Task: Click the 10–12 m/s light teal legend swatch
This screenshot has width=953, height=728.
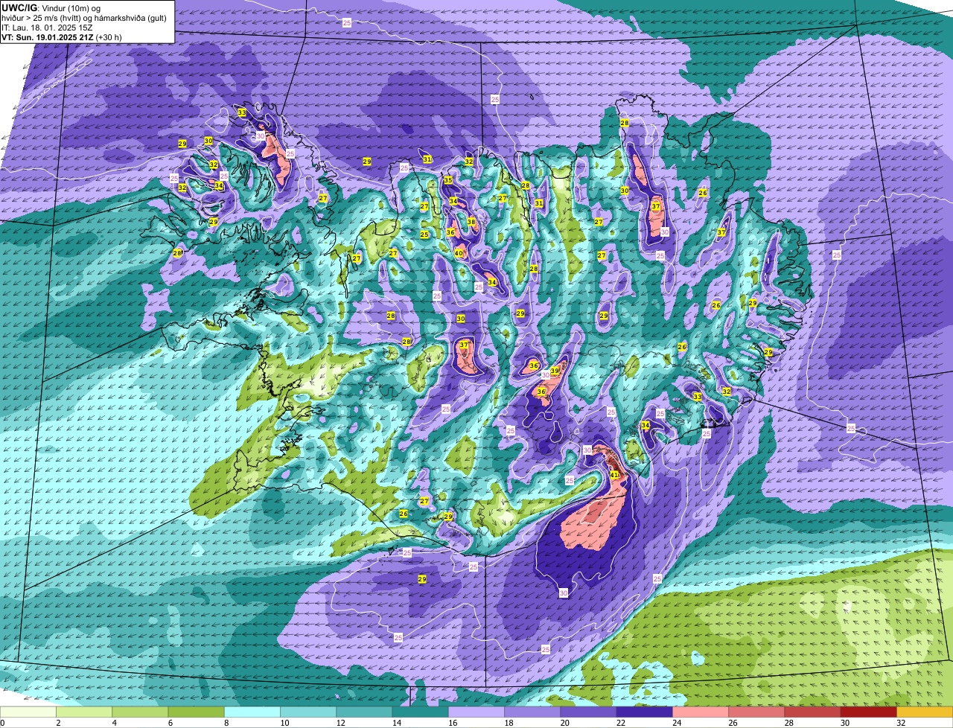Action: click(308, 712)
